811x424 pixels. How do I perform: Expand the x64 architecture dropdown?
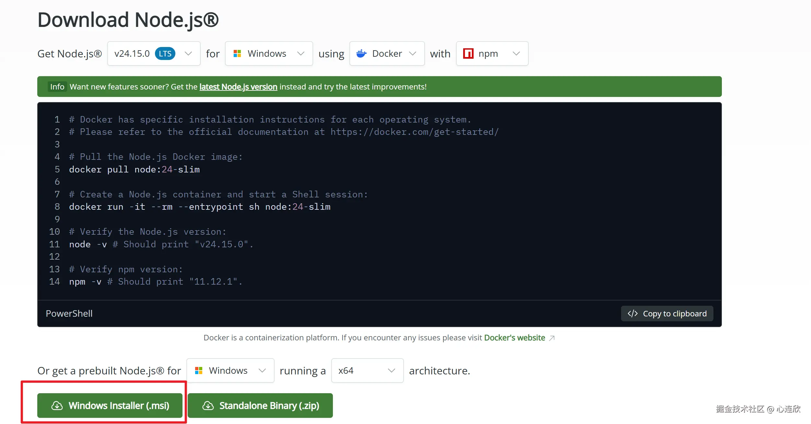[367, 371]
